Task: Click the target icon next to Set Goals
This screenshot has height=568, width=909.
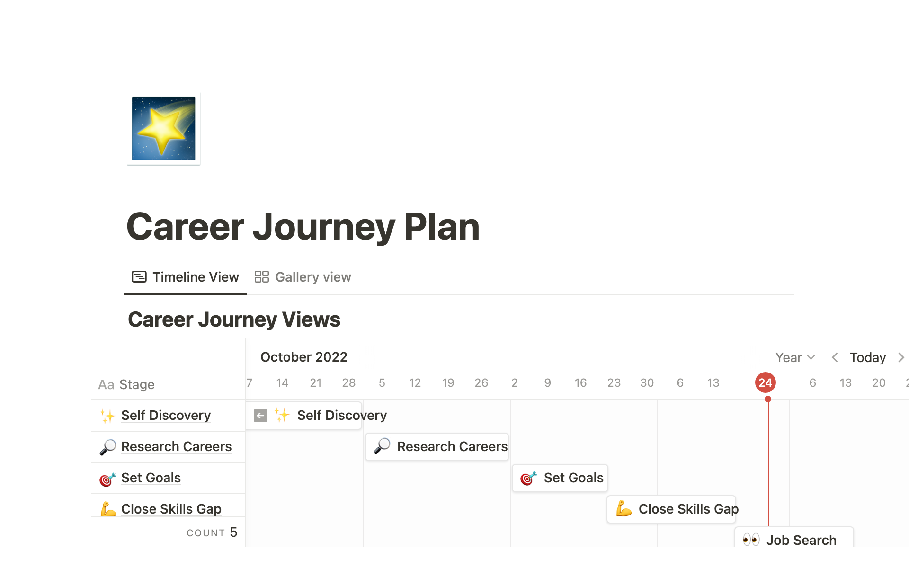Action: point(107,479)
